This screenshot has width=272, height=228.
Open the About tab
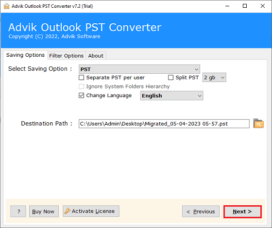tap(96, 56)
